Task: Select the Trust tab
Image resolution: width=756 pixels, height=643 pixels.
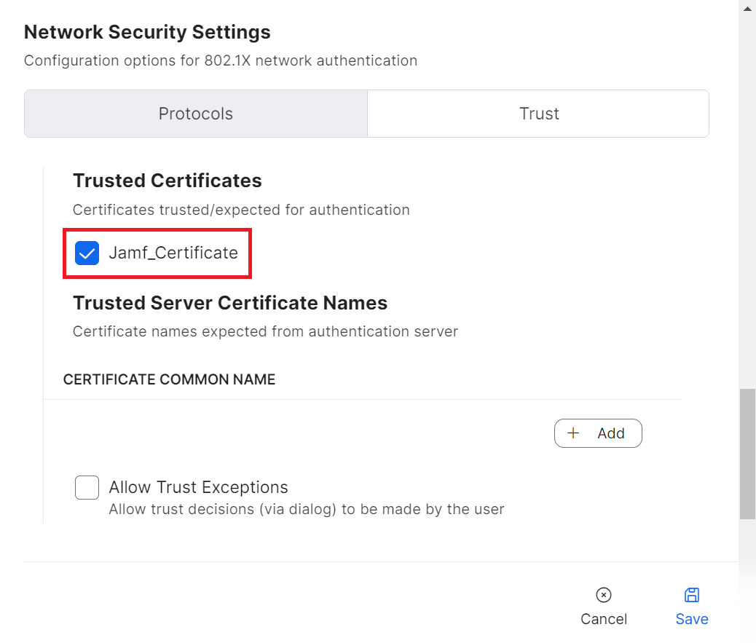Action: pyautogui.click(x=539, y=114)
